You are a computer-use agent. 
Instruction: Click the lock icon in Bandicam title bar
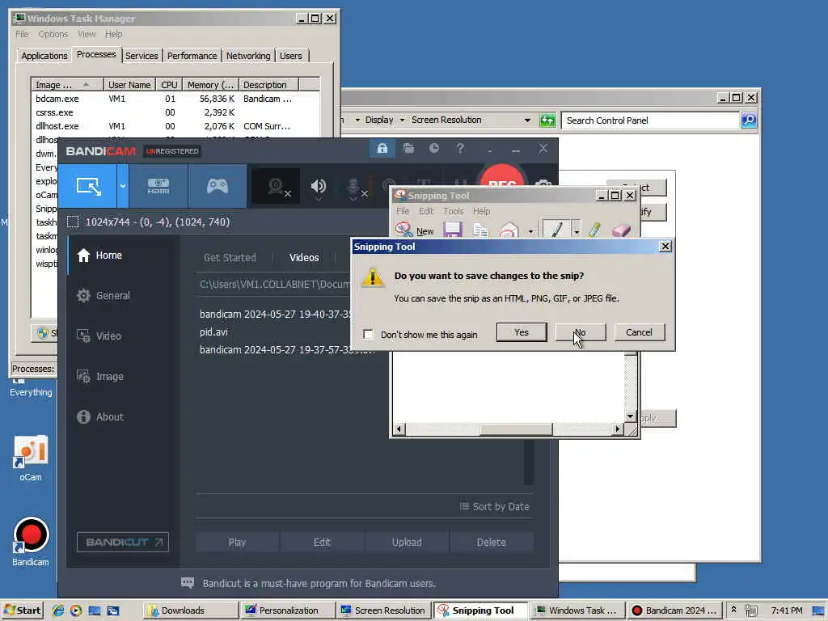(382, 149)
